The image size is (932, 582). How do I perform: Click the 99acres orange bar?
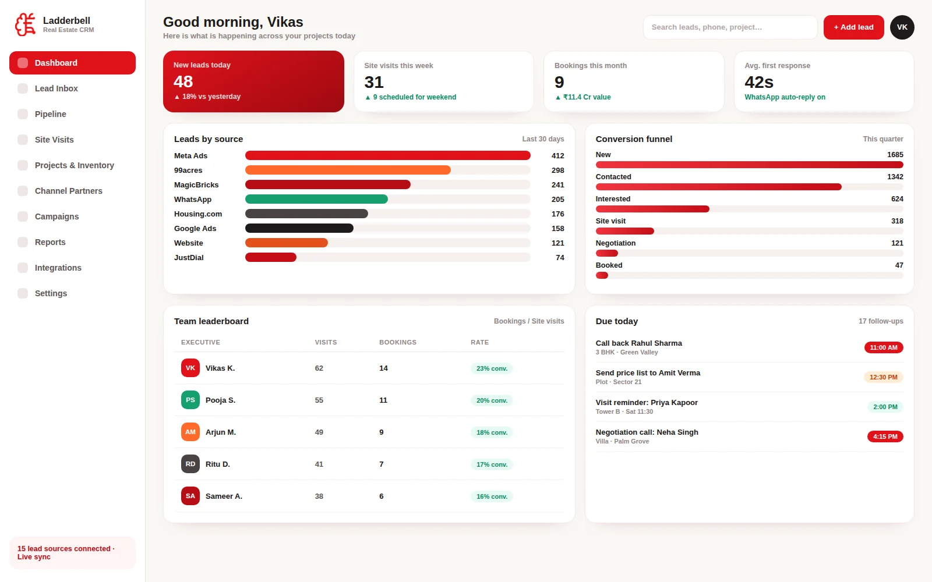coord(348,170)
